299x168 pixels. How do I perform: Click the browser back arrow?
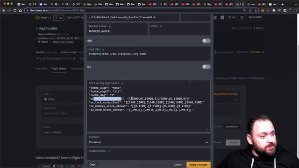4,10
